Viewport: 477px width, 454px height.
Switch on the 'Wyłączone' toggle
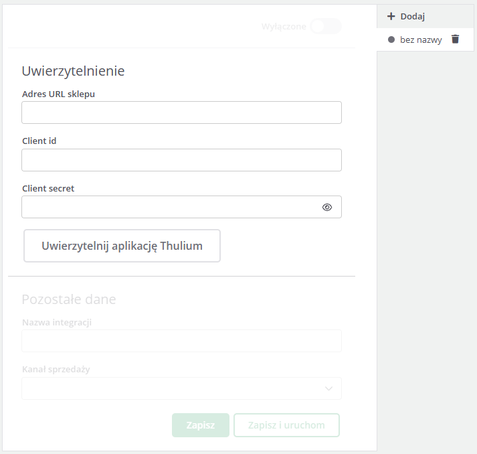tap(325, 27)
